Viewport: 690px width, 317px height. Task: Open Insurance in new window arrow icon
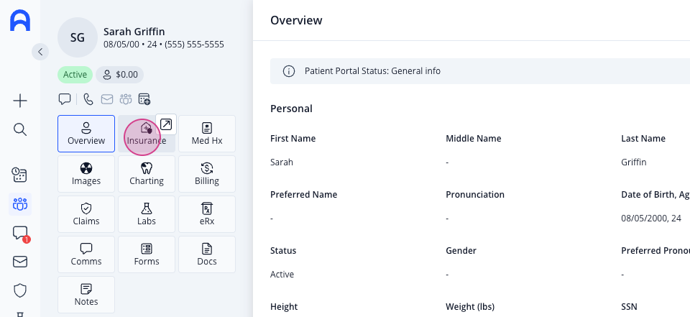pyautogui.click(x=166, y=124)
